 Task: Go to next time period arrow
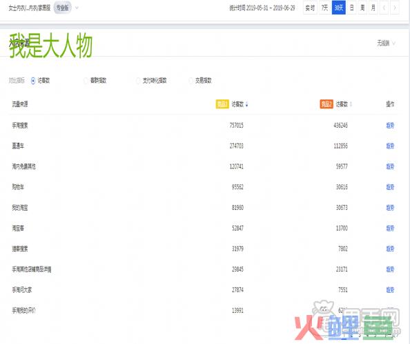pos(395,8)
